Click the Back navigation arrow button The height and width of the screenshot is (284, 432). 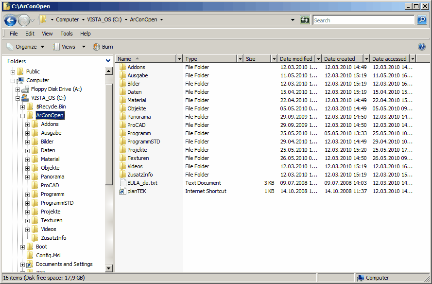(x=10, y=20)
